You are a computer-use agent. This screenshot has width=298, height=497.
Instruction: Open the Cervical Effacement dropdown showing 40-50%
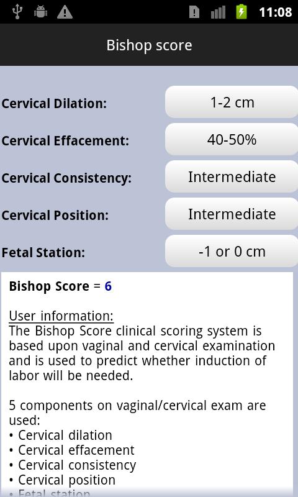pyautogui.click(x=232, y=139)
